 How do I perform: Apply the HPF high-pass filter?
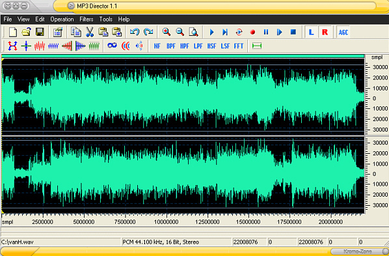(185, 46)
